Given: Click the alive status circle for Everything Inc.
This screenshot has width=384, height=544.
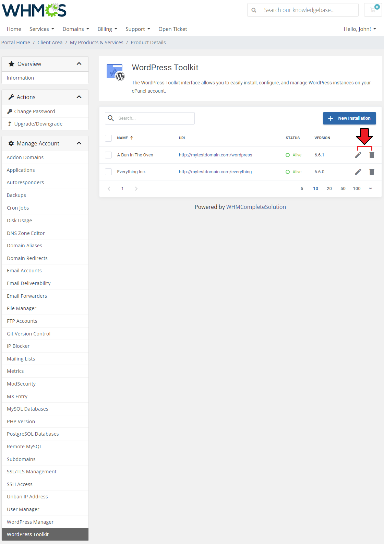Looking at the screenshot, I should click(288, 172).
